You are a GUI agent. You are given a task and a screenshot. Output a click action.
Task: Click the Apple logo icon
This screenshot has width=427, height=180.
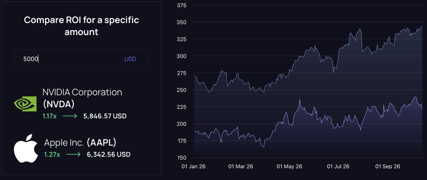[x=26, y=148]
